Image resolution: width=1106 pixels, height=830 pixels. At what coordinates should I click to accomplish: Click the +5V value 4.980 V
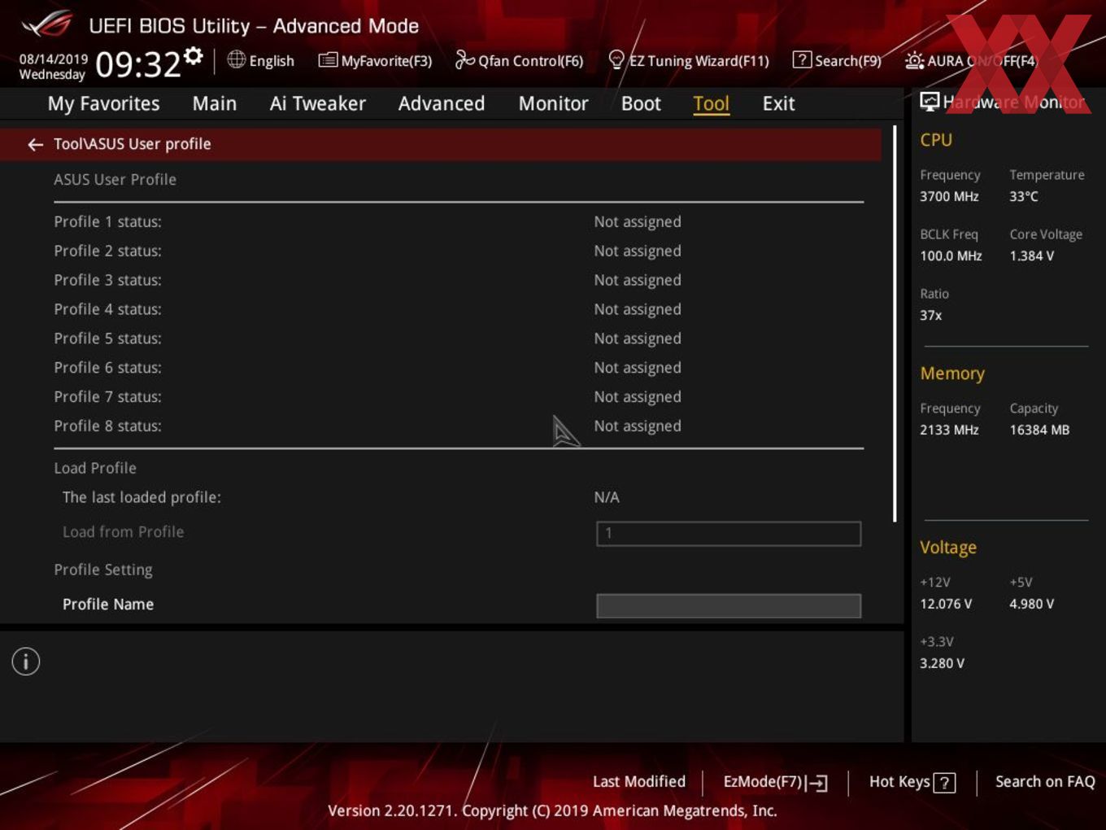1031,604
